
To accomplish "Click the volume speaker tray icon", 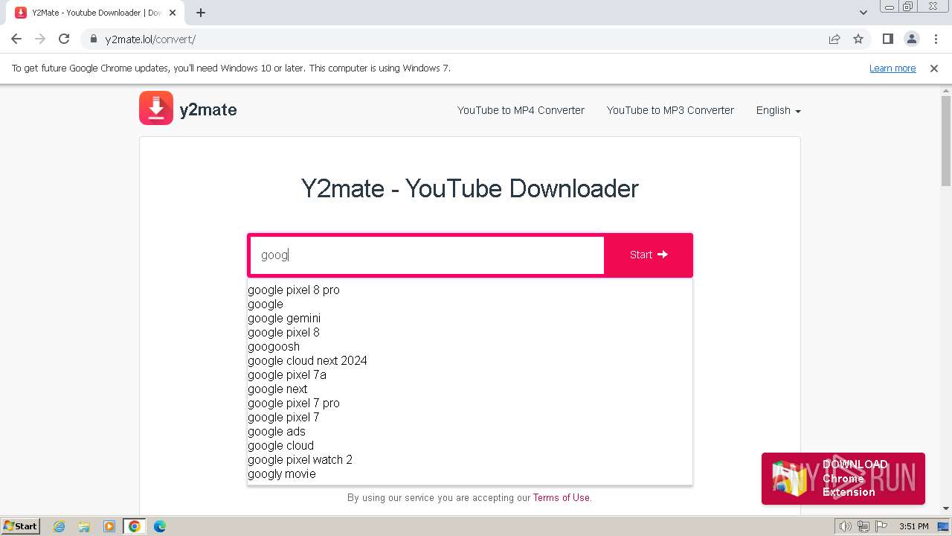I will pos(845,526).
